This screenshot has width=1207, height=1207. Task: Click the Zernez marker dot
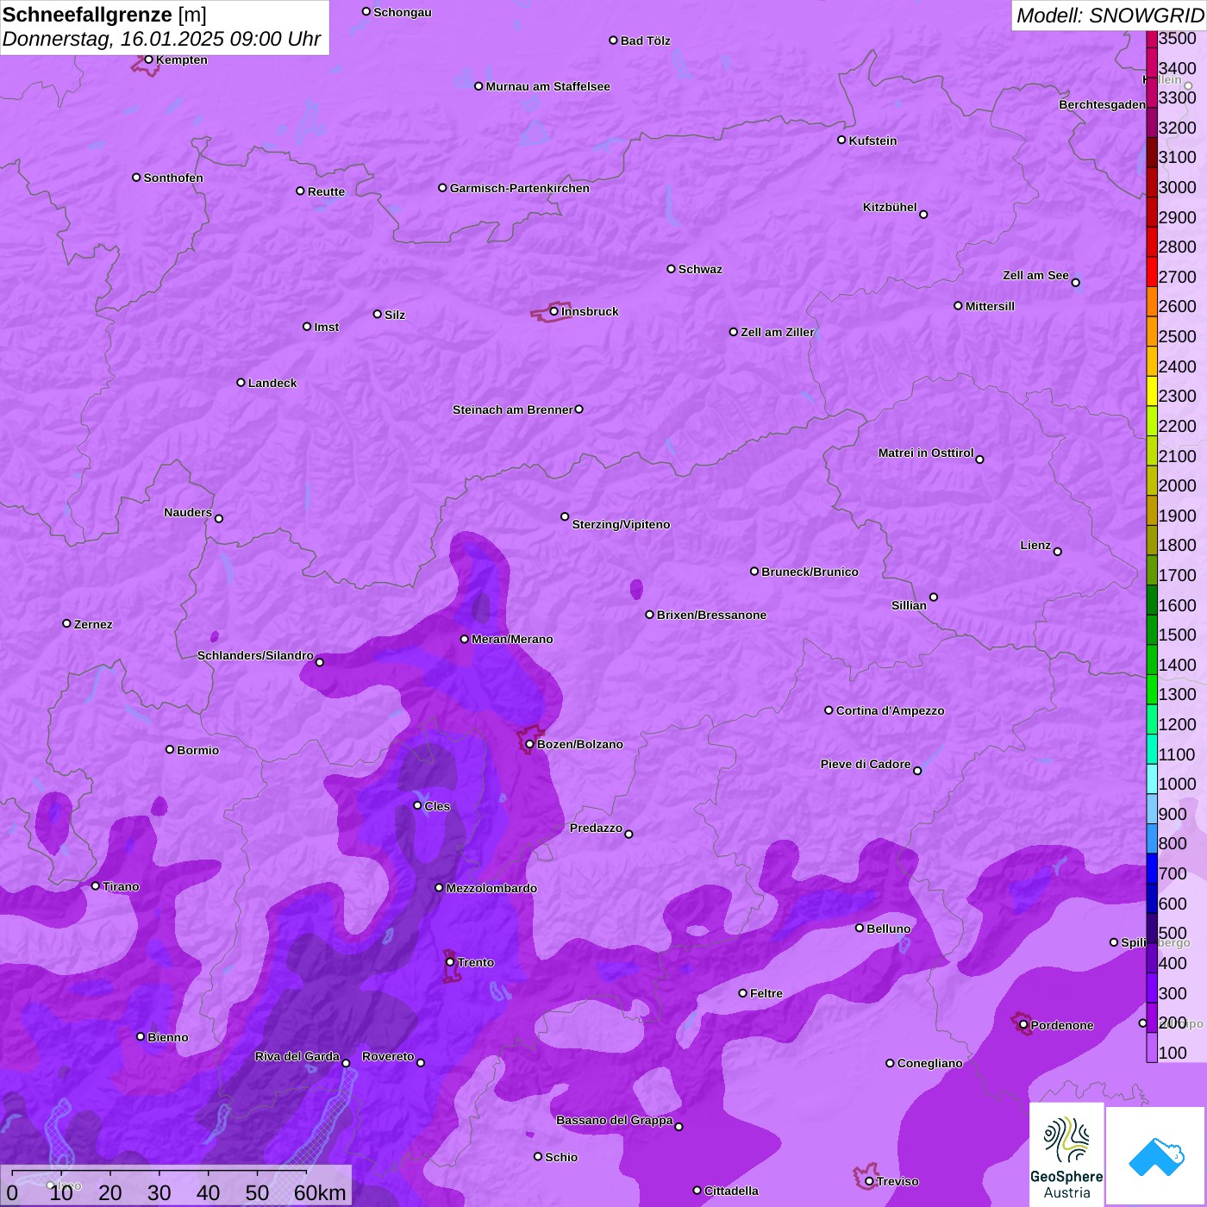(x=66, y=623)
